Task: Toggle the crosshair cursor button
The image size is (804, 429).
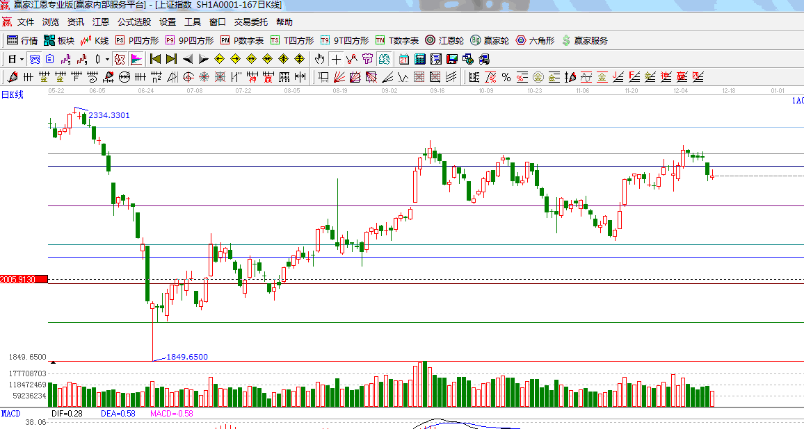Action: pos(337,59)
